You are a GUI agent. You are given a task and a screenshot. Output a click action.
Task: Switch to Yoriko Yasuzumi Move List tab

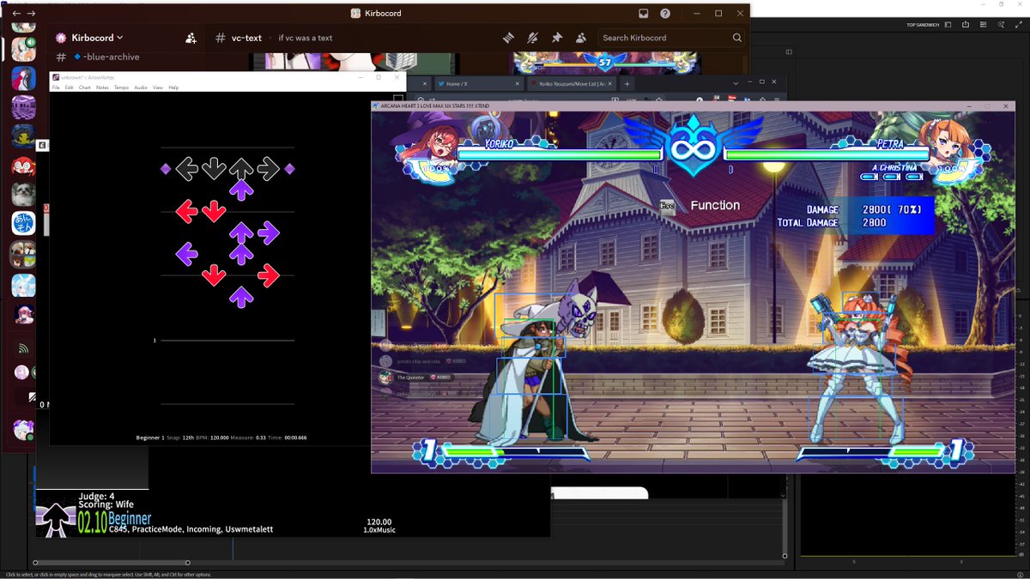572,84
